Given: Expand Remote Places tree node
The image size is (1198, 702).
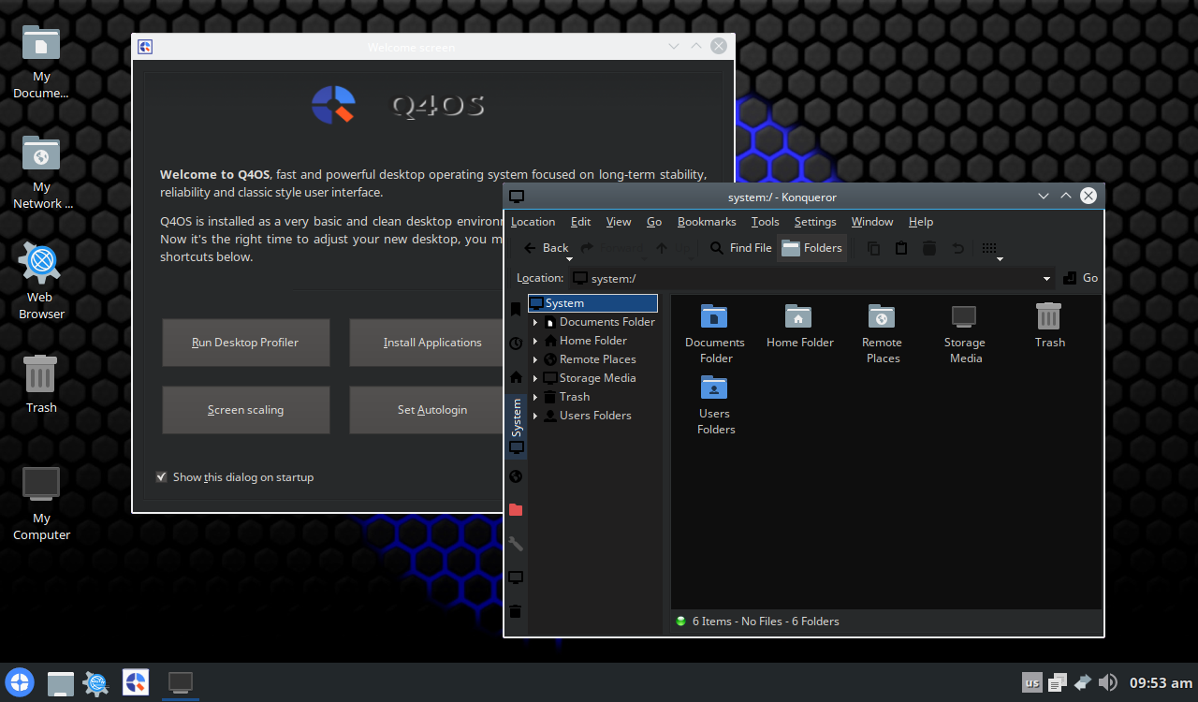Looking at the screenshot, I should [x=535, y=359].
